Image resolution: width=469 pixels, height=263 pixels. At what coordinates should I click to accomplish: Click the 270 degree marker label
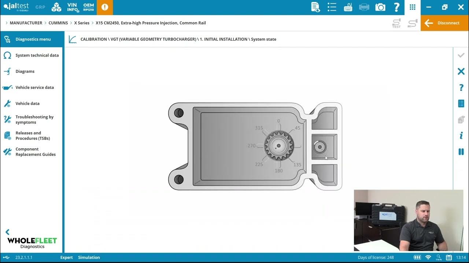click(251, 146)
